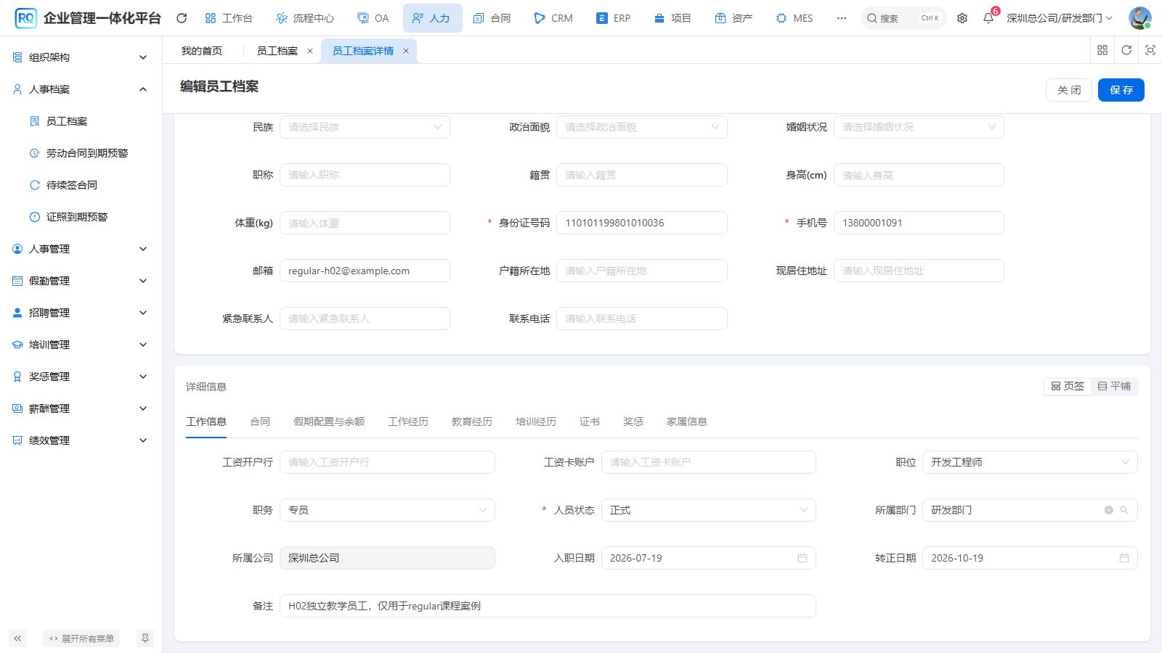Pin the sidebar menu with the pin icon
1162x653 pixels.
coord(145,638)
